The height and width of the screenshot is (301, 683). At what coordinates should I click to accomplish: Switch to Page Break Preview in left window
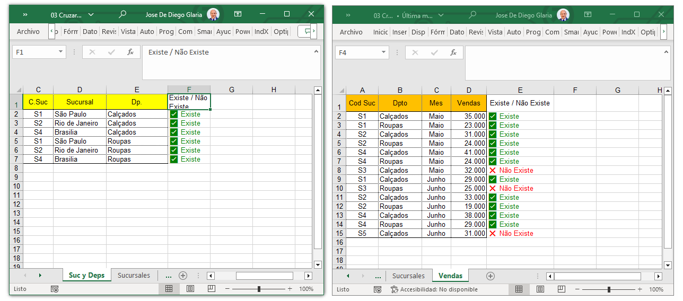212,289
